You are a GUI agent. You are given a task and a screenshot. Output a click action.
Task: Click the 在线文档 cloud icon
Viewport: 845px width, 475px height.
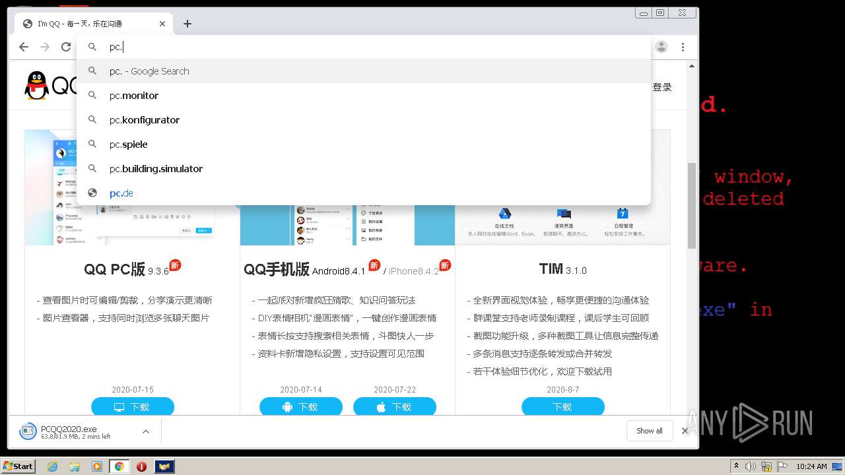click(505, 214)
